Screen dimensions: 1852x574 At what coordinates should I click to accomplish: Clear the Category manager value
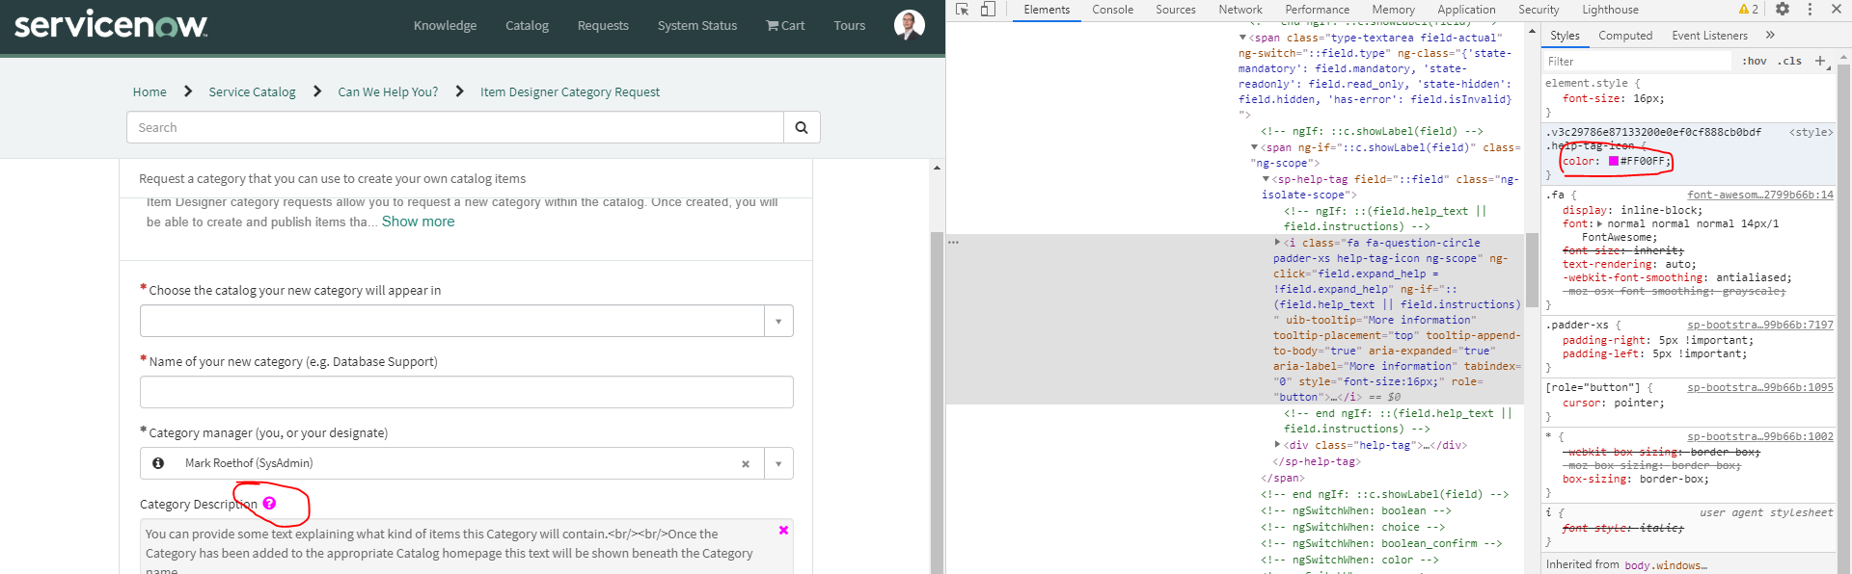[x=746, y=464]
